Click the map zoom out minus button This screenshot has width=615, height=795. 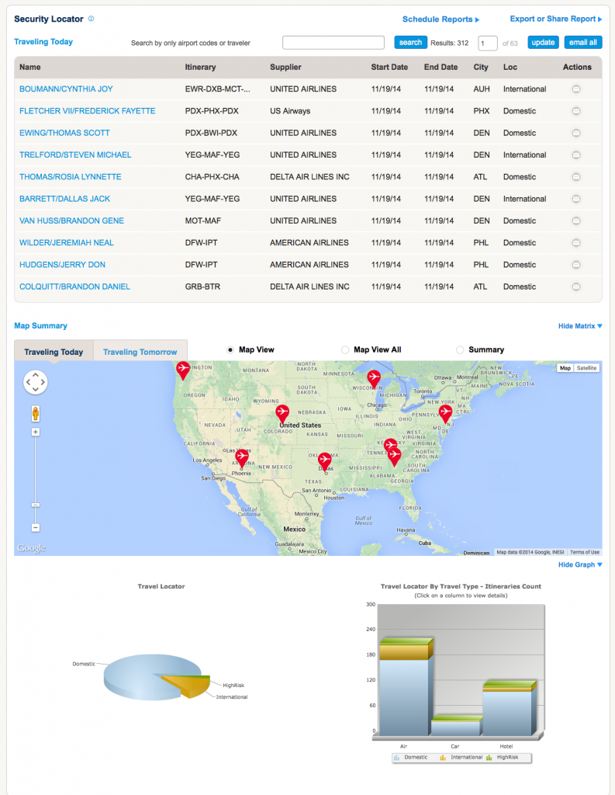click(x=36, y=528)
